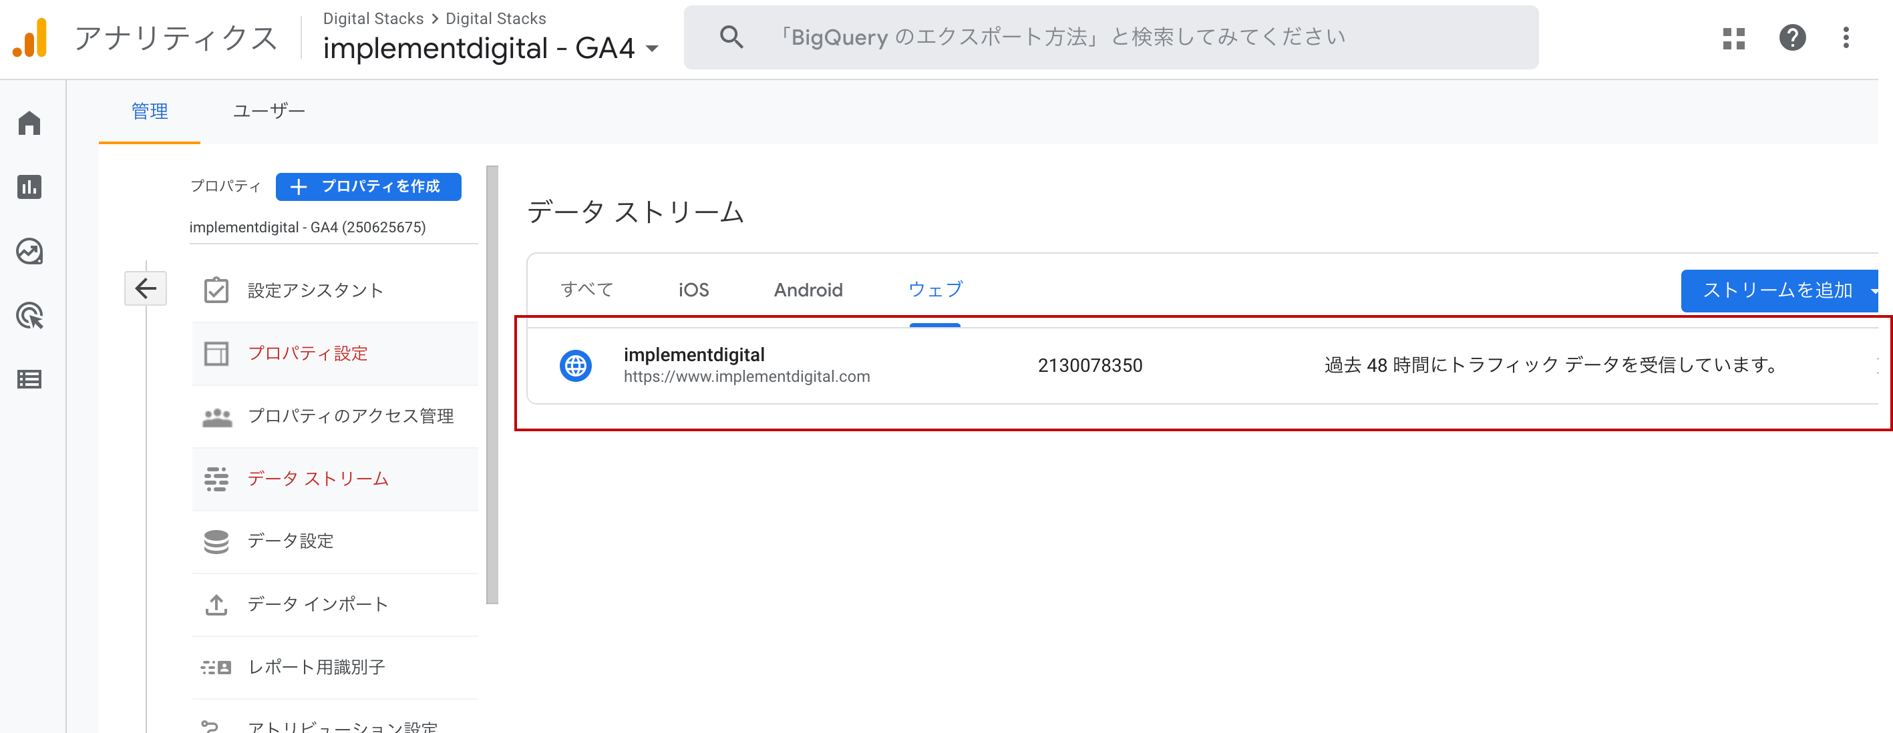Click the stream ID 2130078350
Screen dimensions: 1893x733
coord(1090,366)
